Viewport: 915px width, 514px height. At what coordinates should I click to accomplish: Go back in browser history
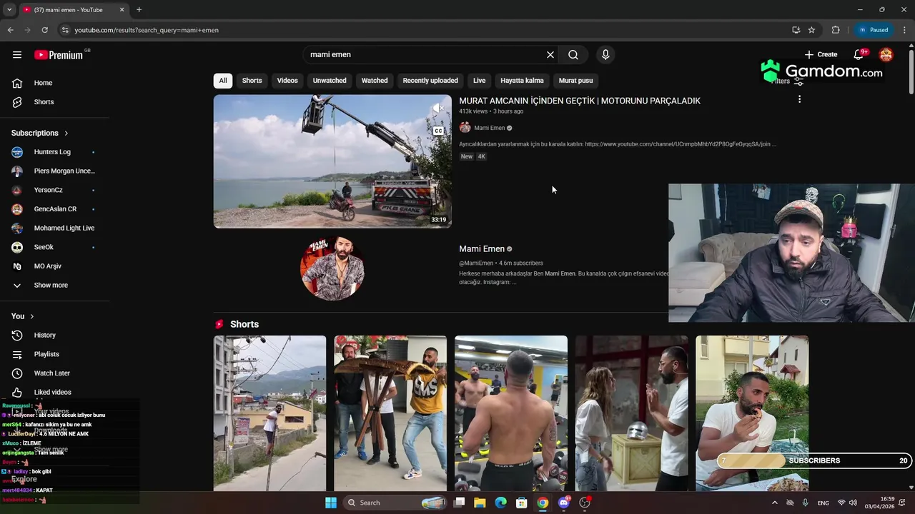point(10,30)
